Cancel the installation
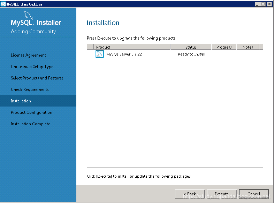The image size is (274, 203). [254, 194]
